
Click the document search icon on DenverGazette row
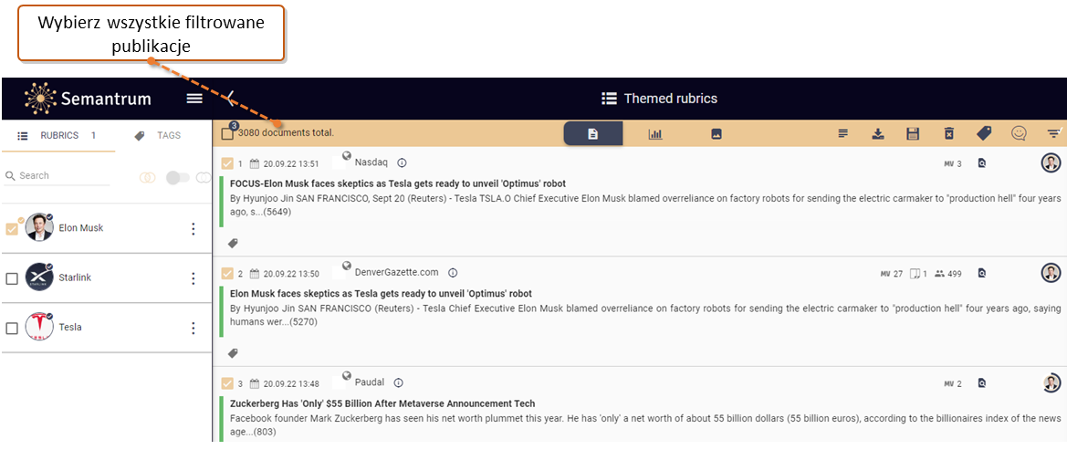981,274
